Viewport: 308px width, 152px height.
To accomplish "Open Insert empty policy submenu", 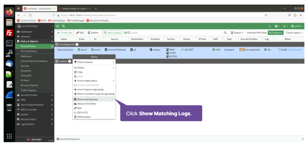I will pos(94,80).
